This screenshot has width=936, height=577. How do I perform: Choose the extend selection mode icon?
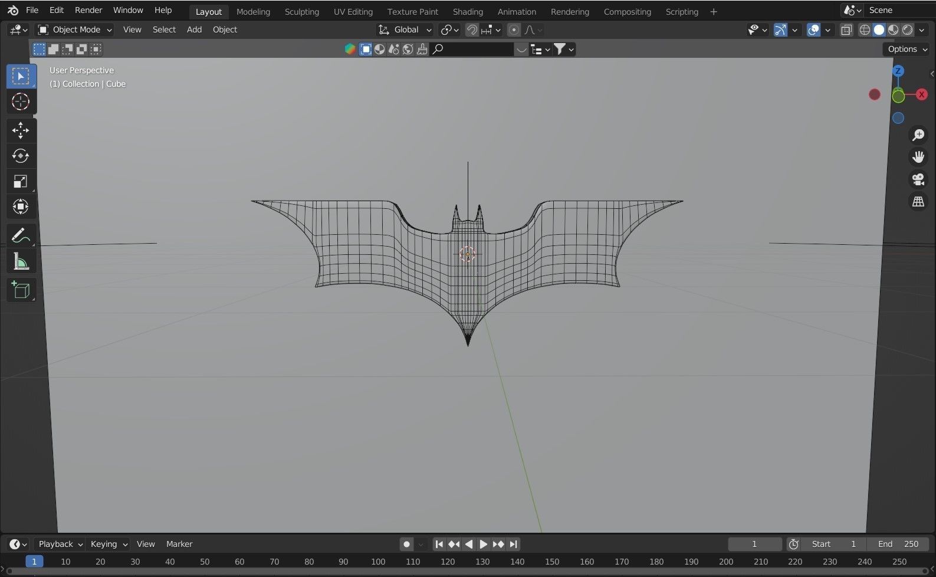point(53,49)
